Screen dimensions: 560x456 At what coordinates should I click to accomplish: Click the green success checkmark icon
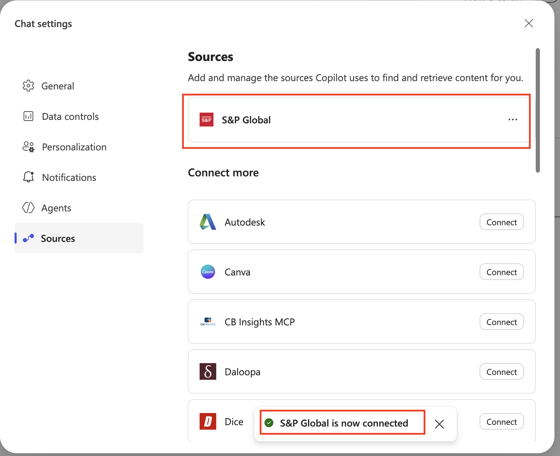(x=269, y=423)
